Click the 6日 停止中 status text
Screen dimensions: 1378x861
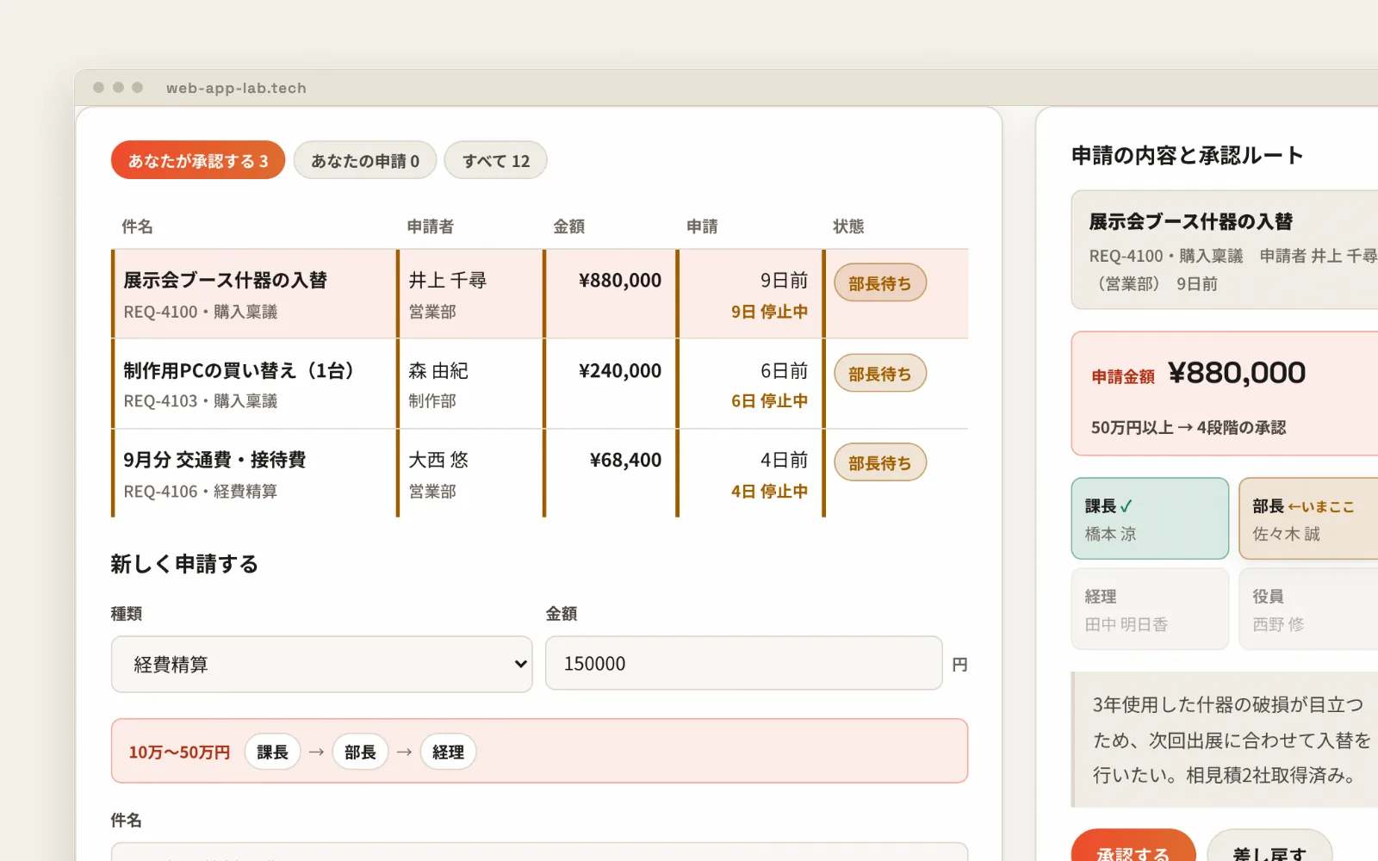click(769, 401)
